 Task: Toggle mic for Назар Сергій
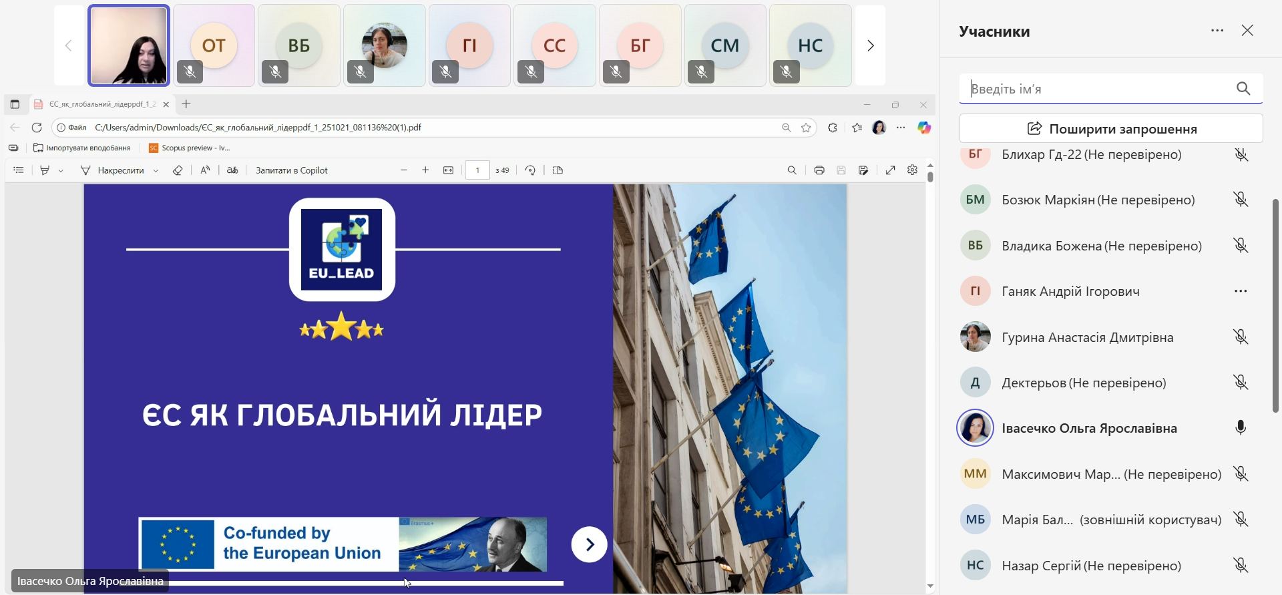(1241, 566)
